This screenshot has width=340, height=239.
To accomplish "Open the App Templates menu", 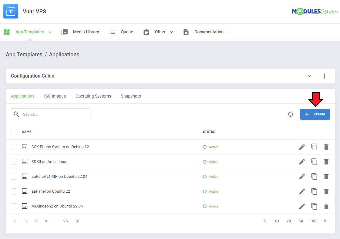I will 30,32.
